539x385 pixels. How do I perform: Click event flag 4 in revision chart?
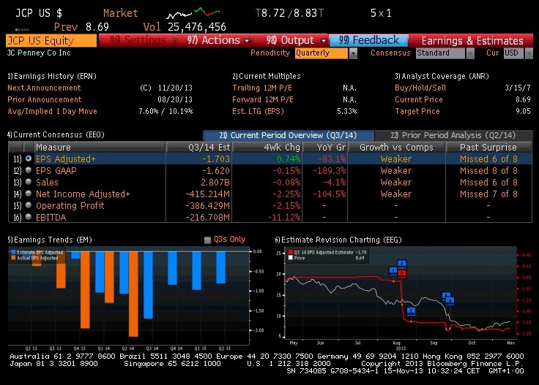coord(450,301)
